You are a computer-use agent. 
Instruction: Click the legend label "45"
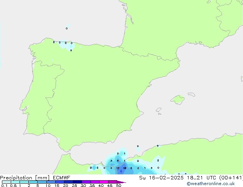coord(110,185)
